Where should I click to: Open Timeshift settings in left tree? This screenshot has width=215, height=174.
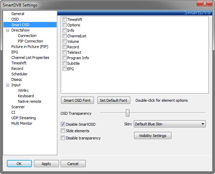[19, 63]
